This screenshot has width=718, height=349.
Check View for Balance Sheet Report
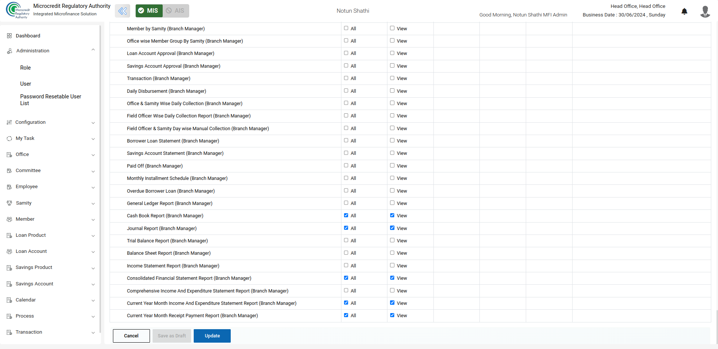(392, 253)
